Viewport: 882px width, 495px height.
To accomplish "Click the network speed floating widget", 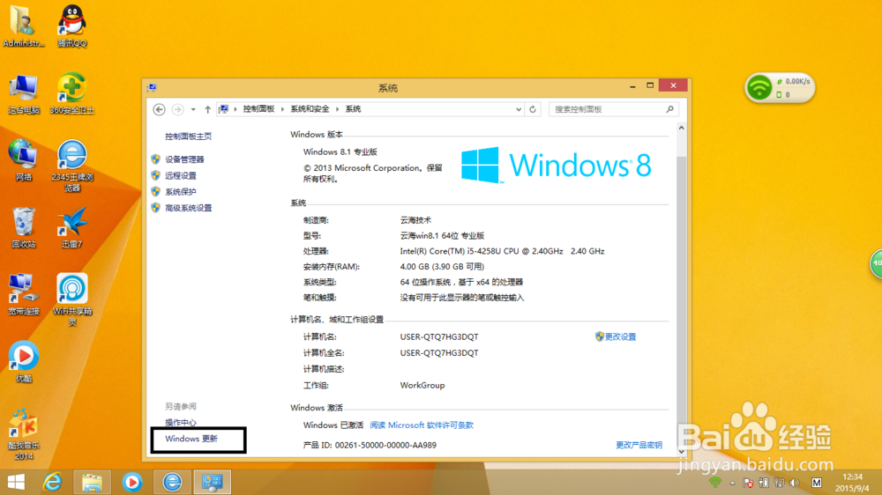I will (781, 88).
